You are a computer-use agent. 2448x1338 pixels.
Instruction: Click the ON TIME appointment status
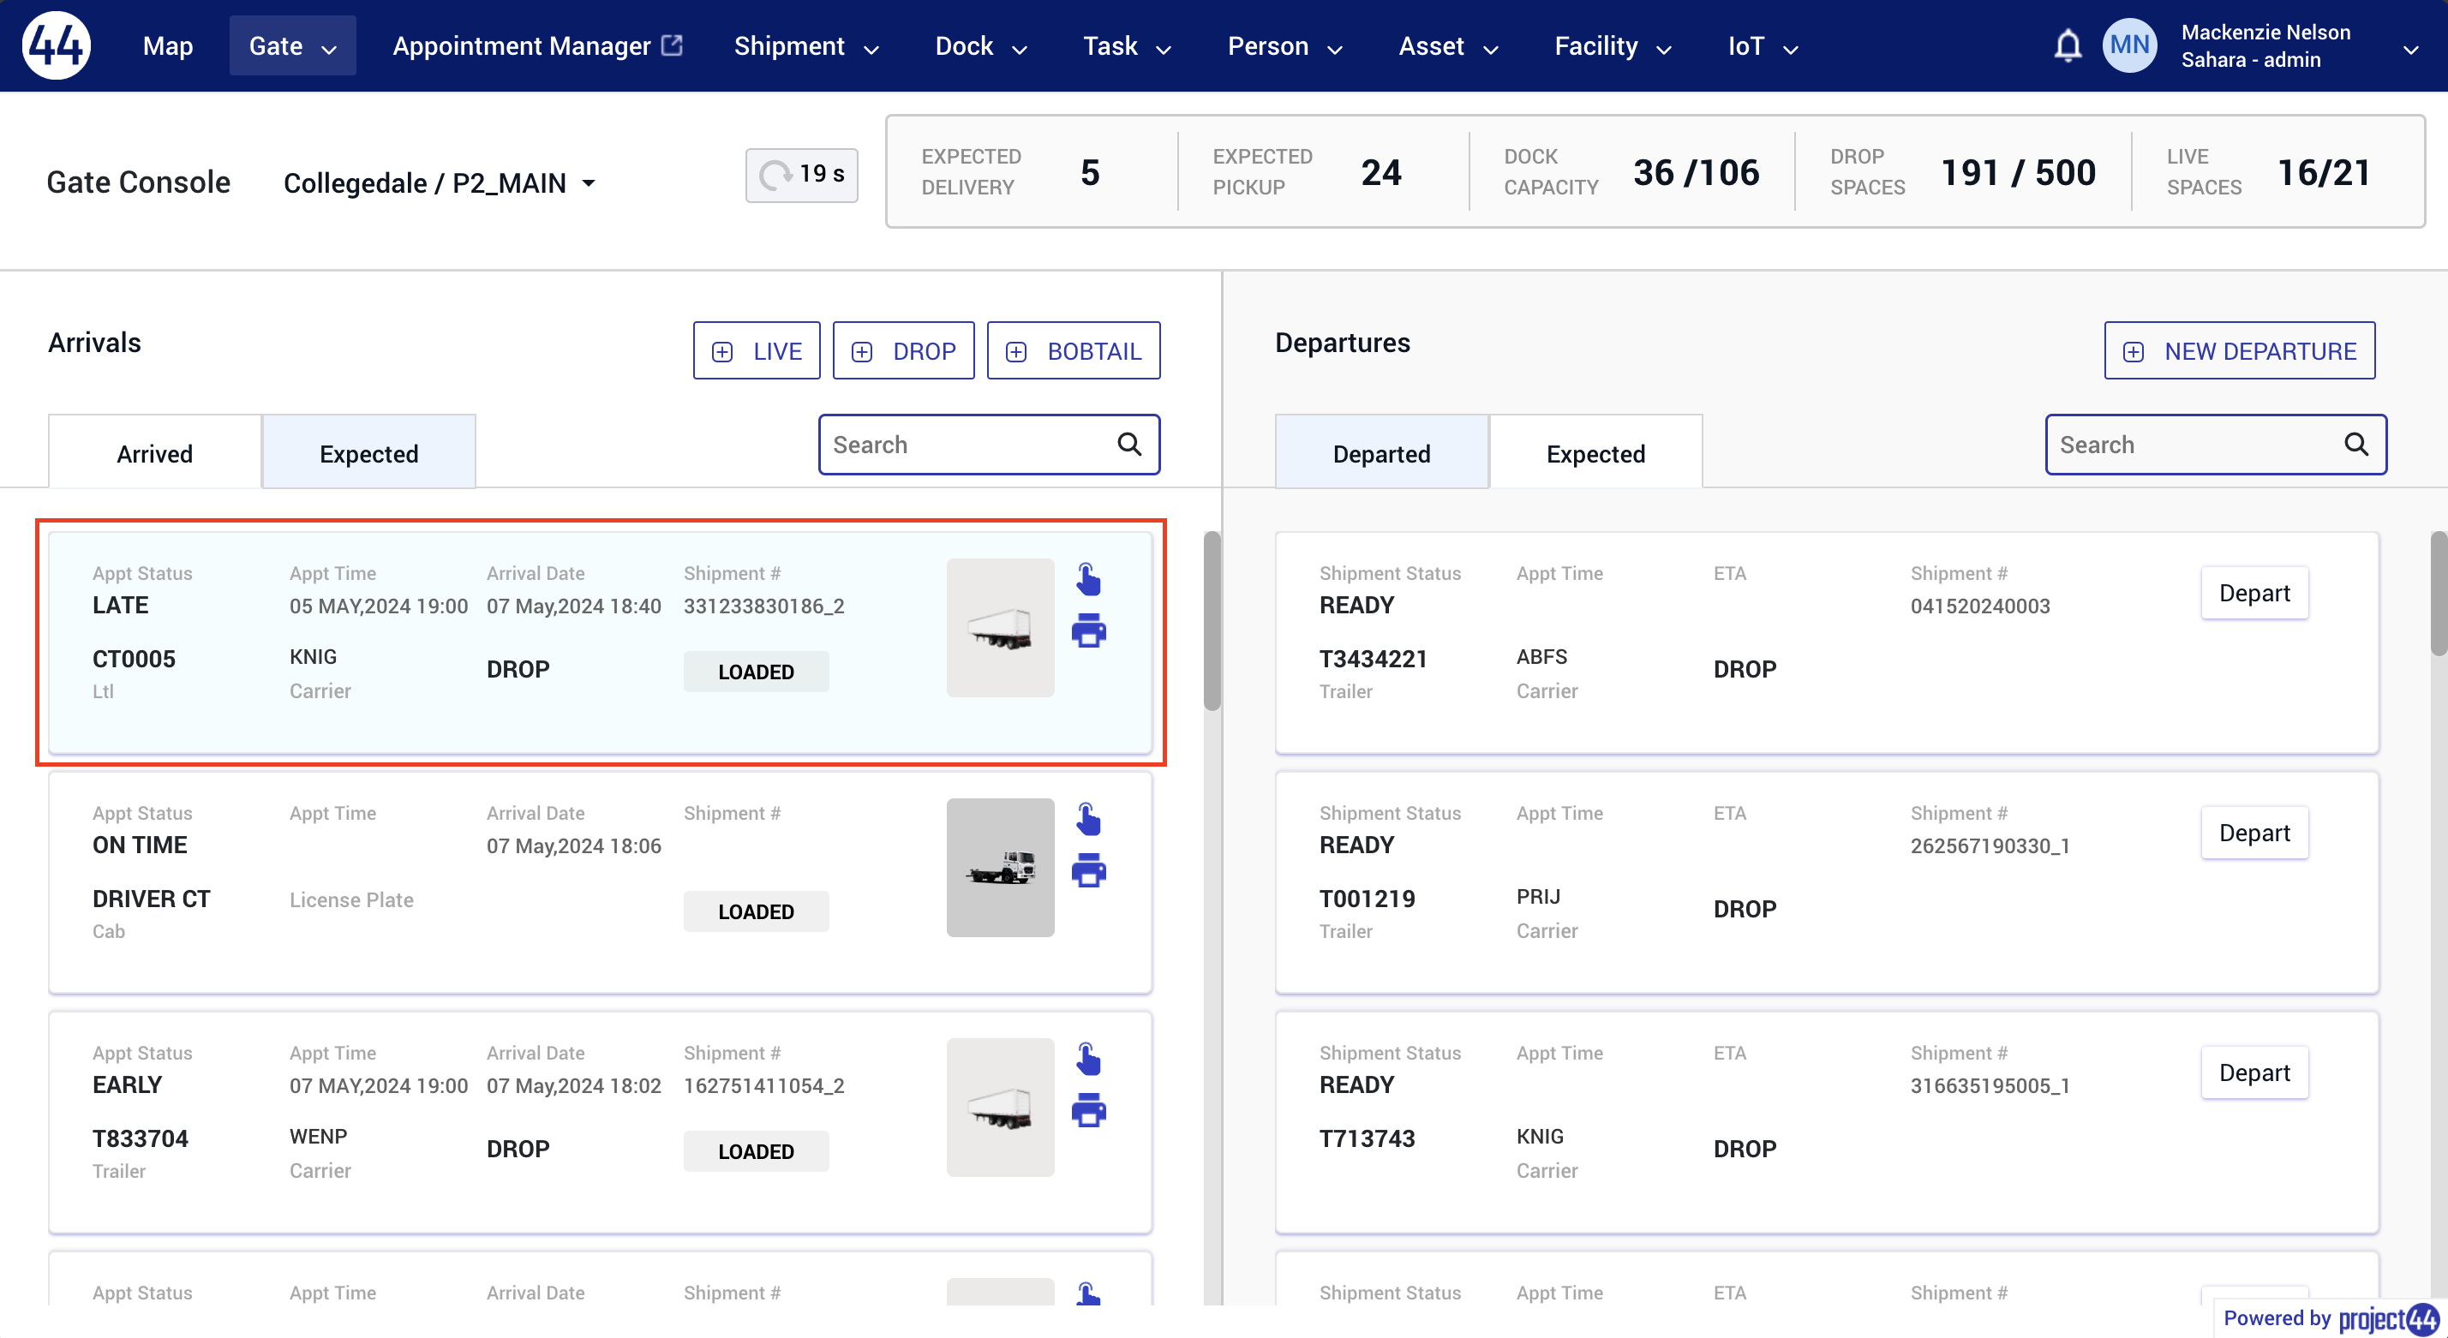point(140,845)
